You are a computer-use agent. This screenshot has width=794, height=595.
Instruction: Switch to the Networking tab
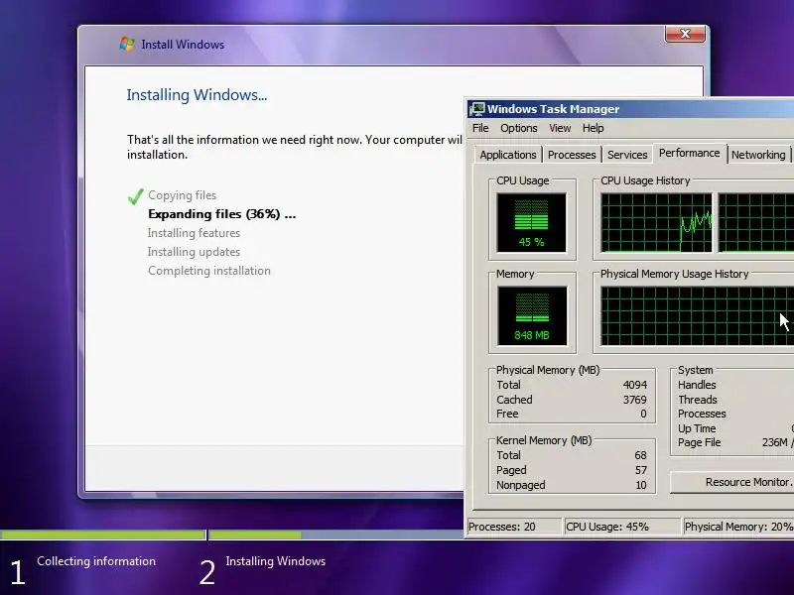pos(758,155)
